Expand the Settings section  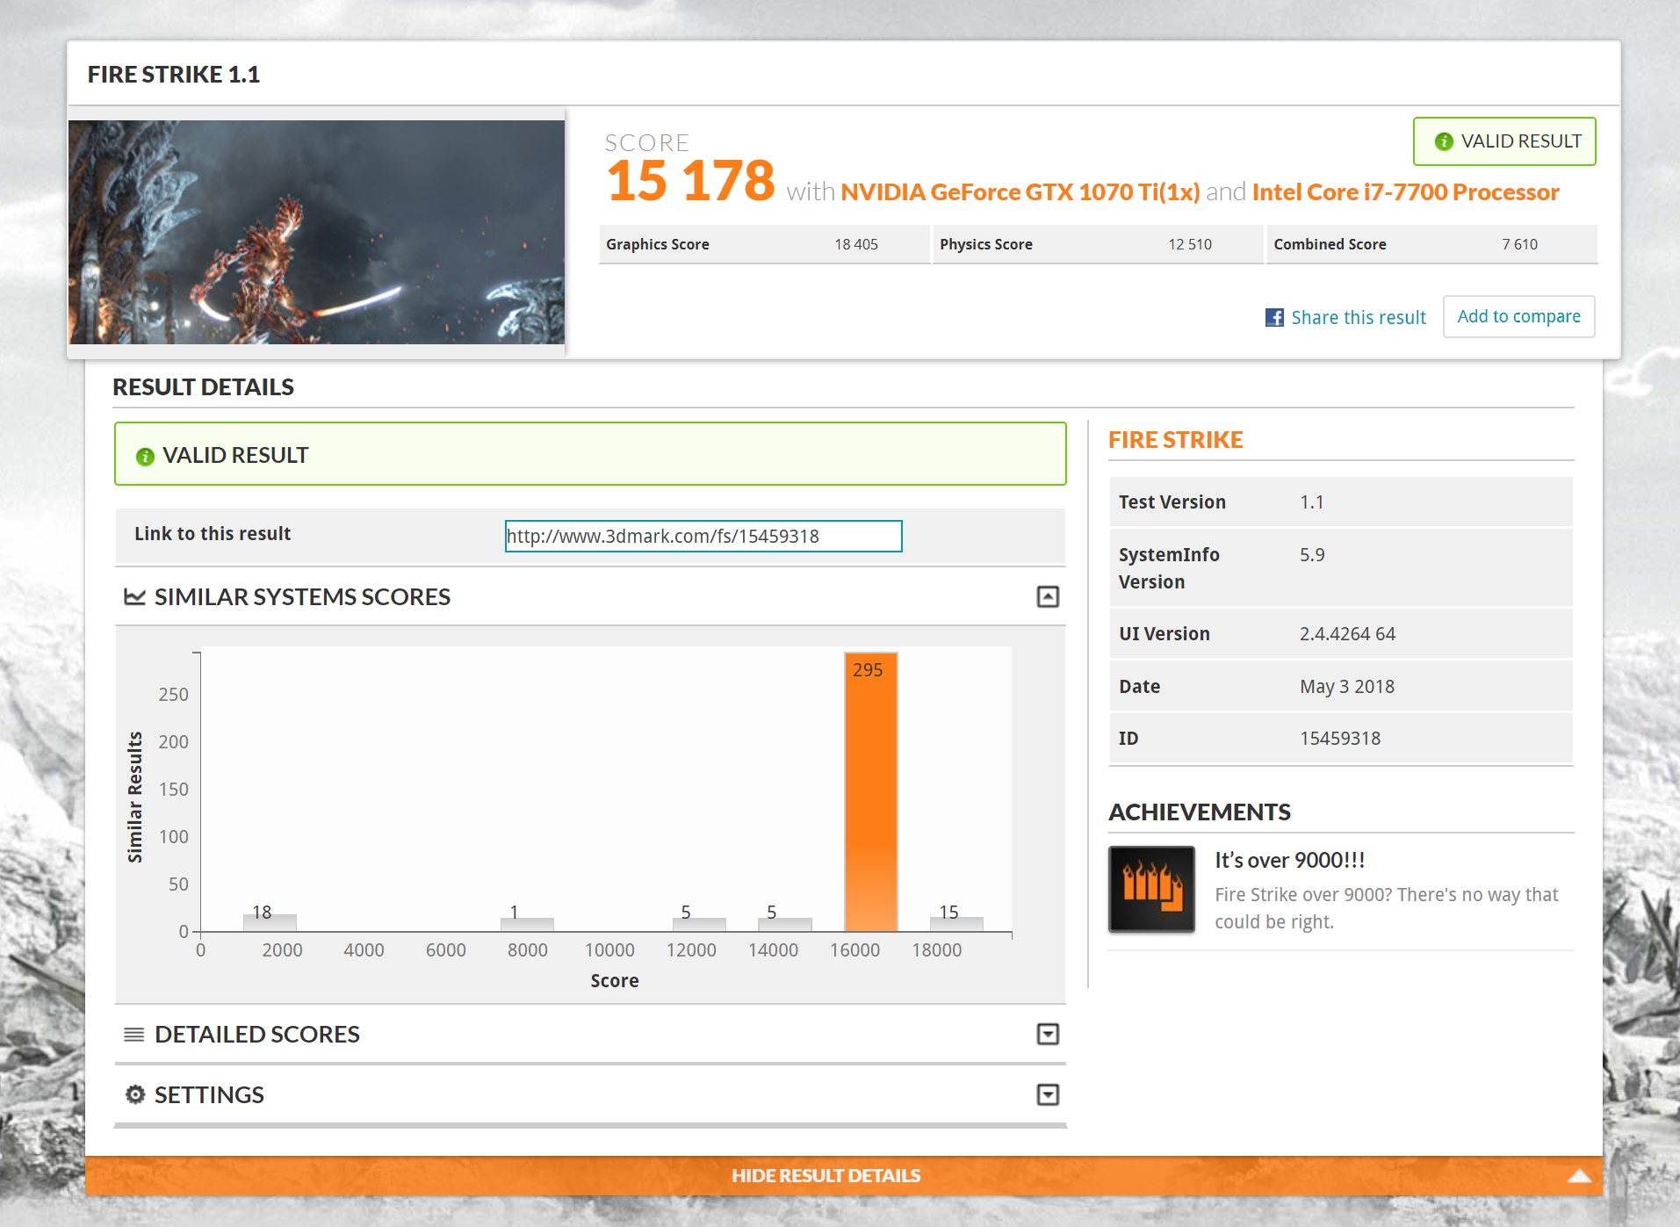click(1048, 1094)
